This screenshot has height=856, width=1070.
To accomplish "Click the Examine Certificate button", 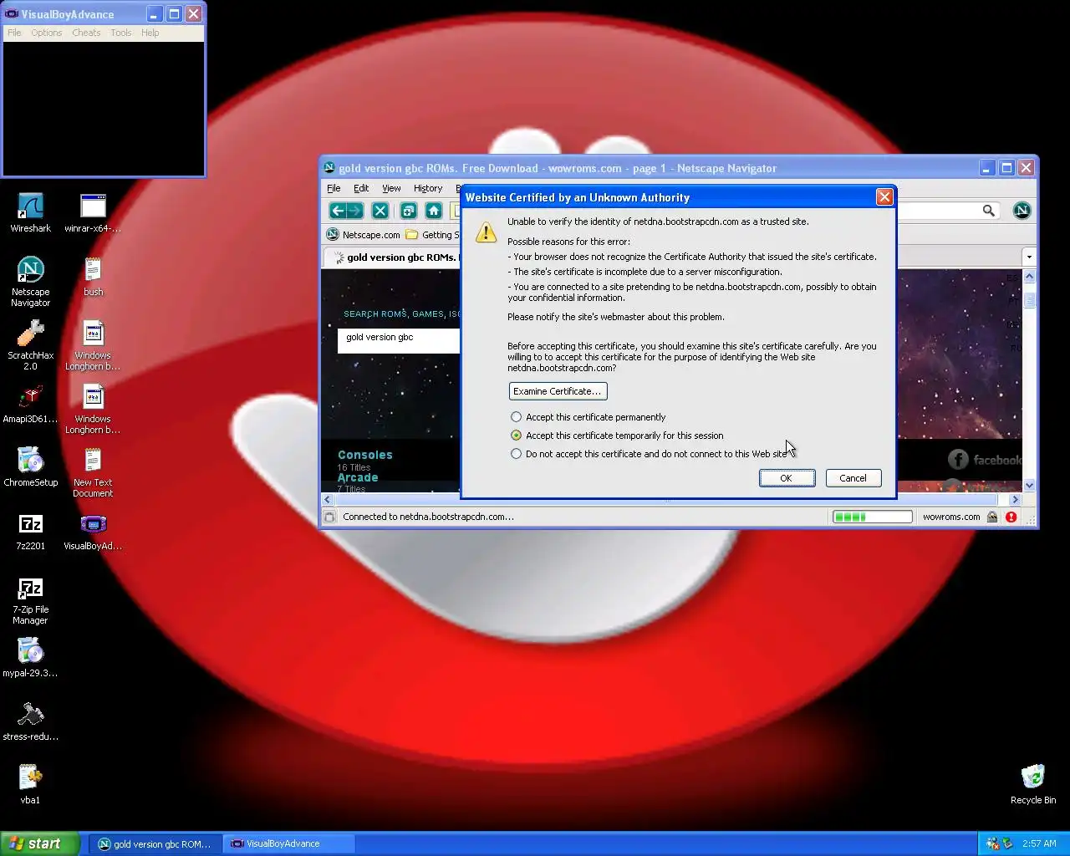I will 558,391.
